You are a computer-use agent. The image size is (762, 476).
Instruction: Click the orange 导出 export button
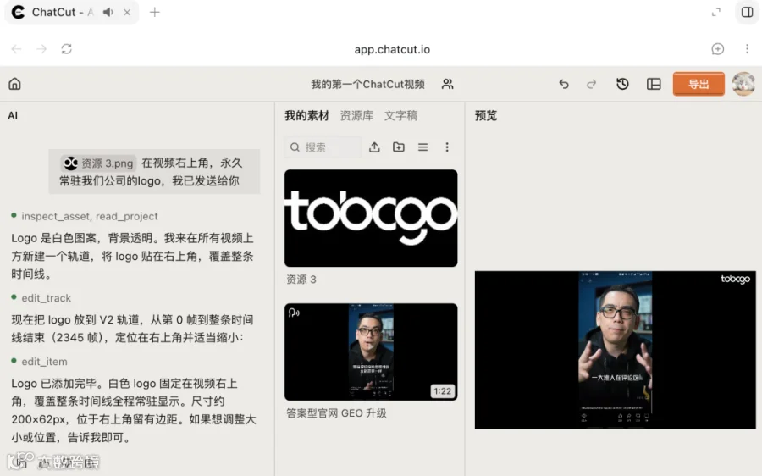pos(698,84)
